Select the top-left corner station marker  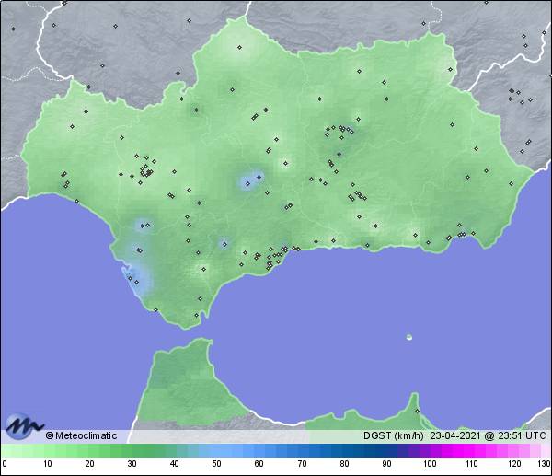pos(15,29)
